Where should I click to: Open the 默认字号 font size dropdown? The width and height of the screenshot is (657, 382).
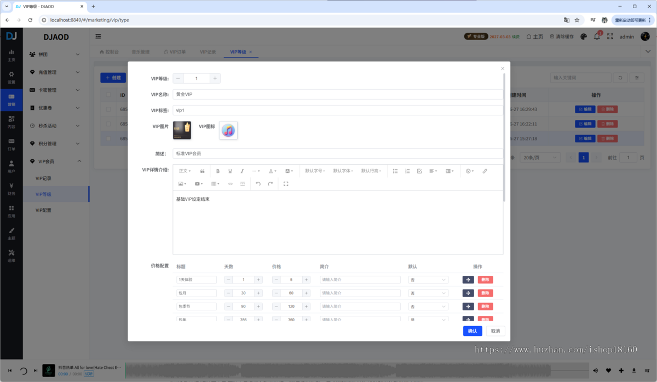click(315, 171)
